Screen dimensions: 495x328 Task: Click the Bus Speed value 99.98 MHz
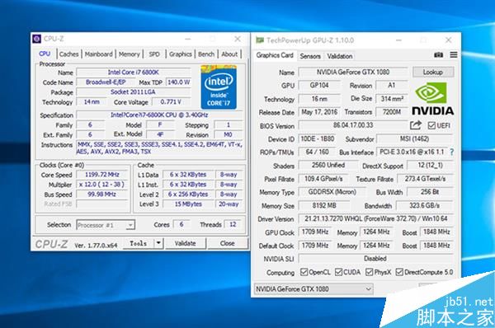pos(102,194)
